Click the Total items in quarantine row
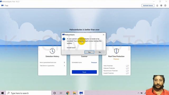The width and height of the screenshot is (169, 95). coord(52,66)
